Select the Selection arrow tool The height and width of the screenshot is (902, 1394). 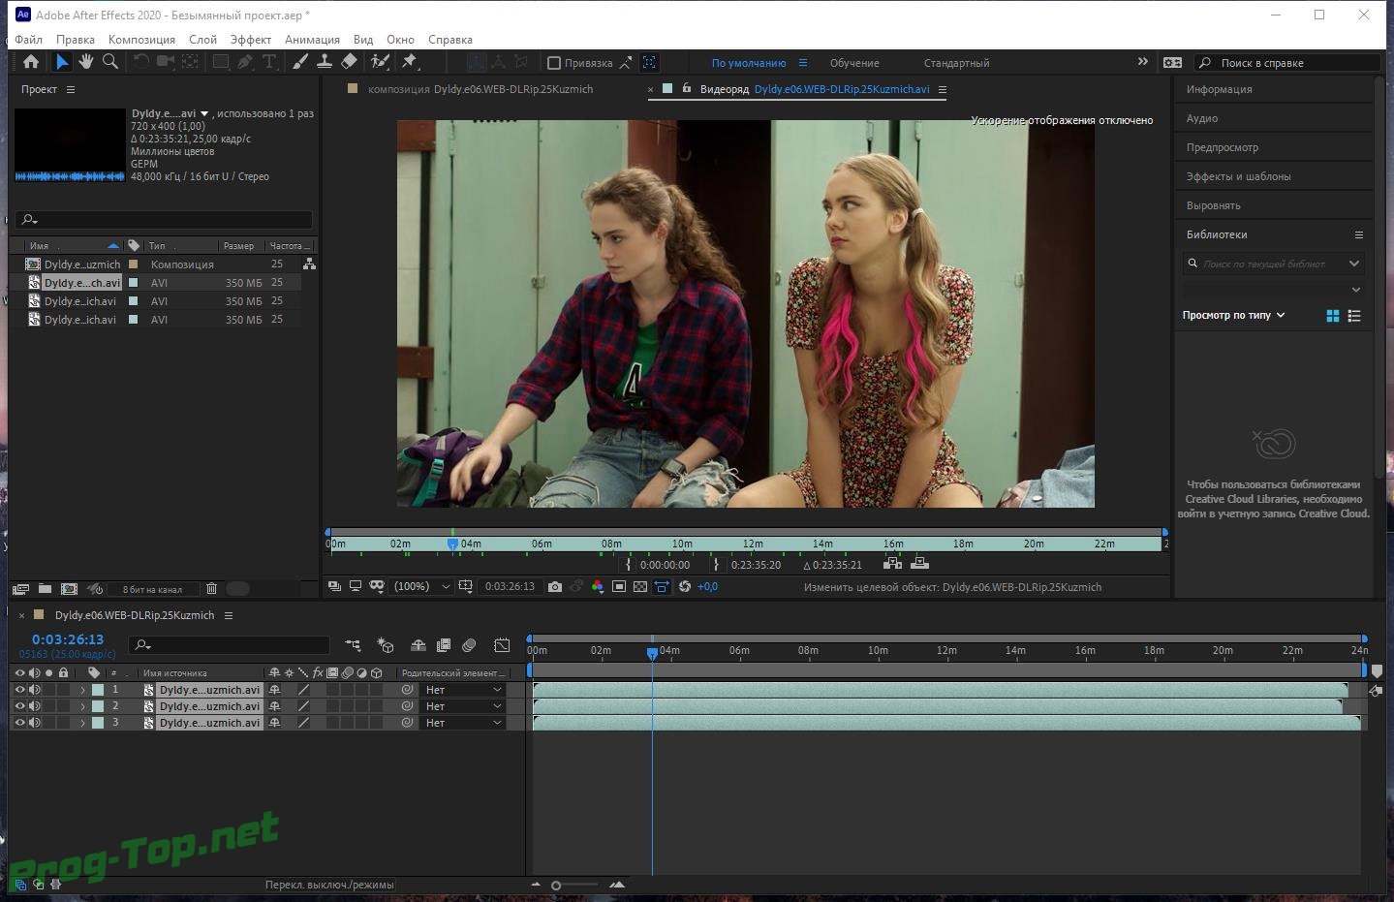pos(62,62)
